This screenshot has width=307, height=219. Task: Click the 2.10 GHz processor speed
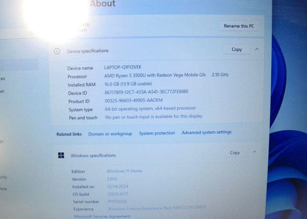(x=220, y=75)
